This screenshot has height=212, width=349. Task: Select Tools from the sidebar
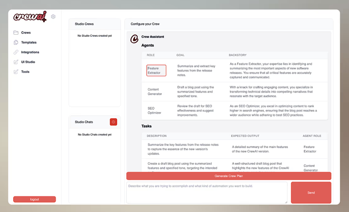tap(25, 72)
